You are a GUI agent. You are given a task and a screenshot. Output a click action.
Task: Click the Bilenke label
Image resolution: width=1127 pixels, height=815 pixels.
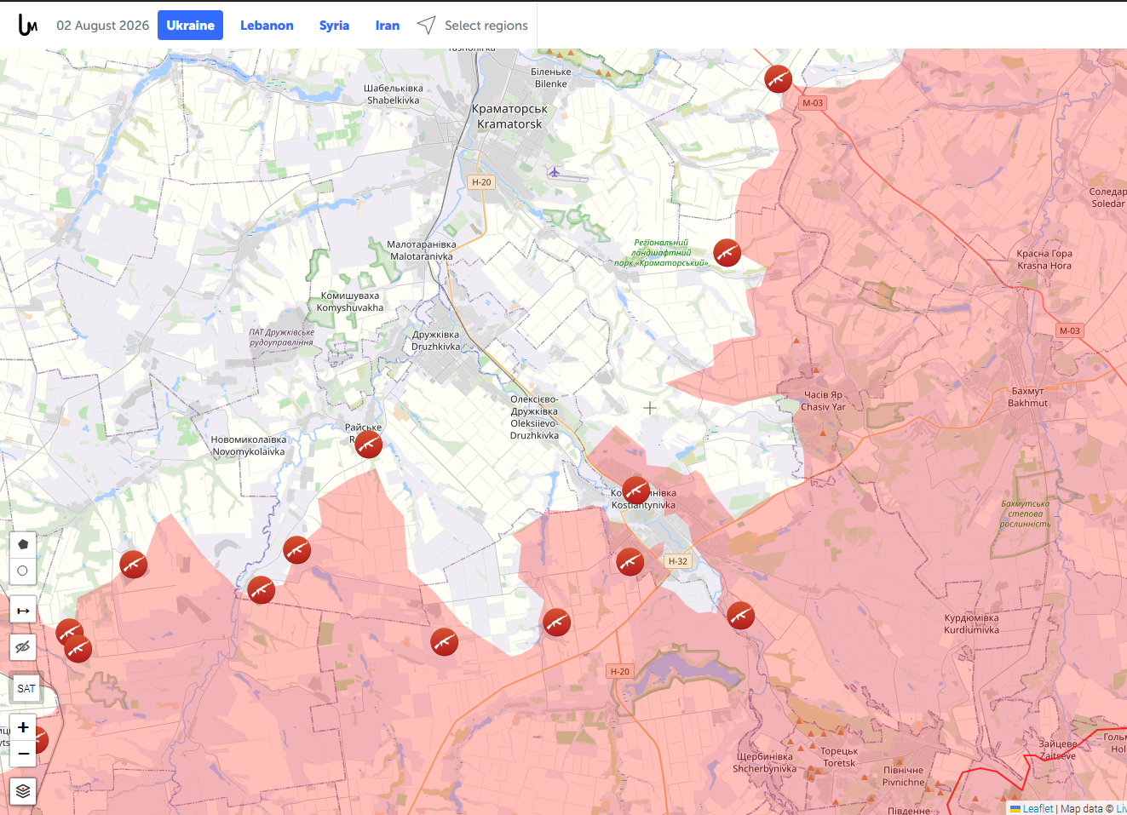point(551,78)
